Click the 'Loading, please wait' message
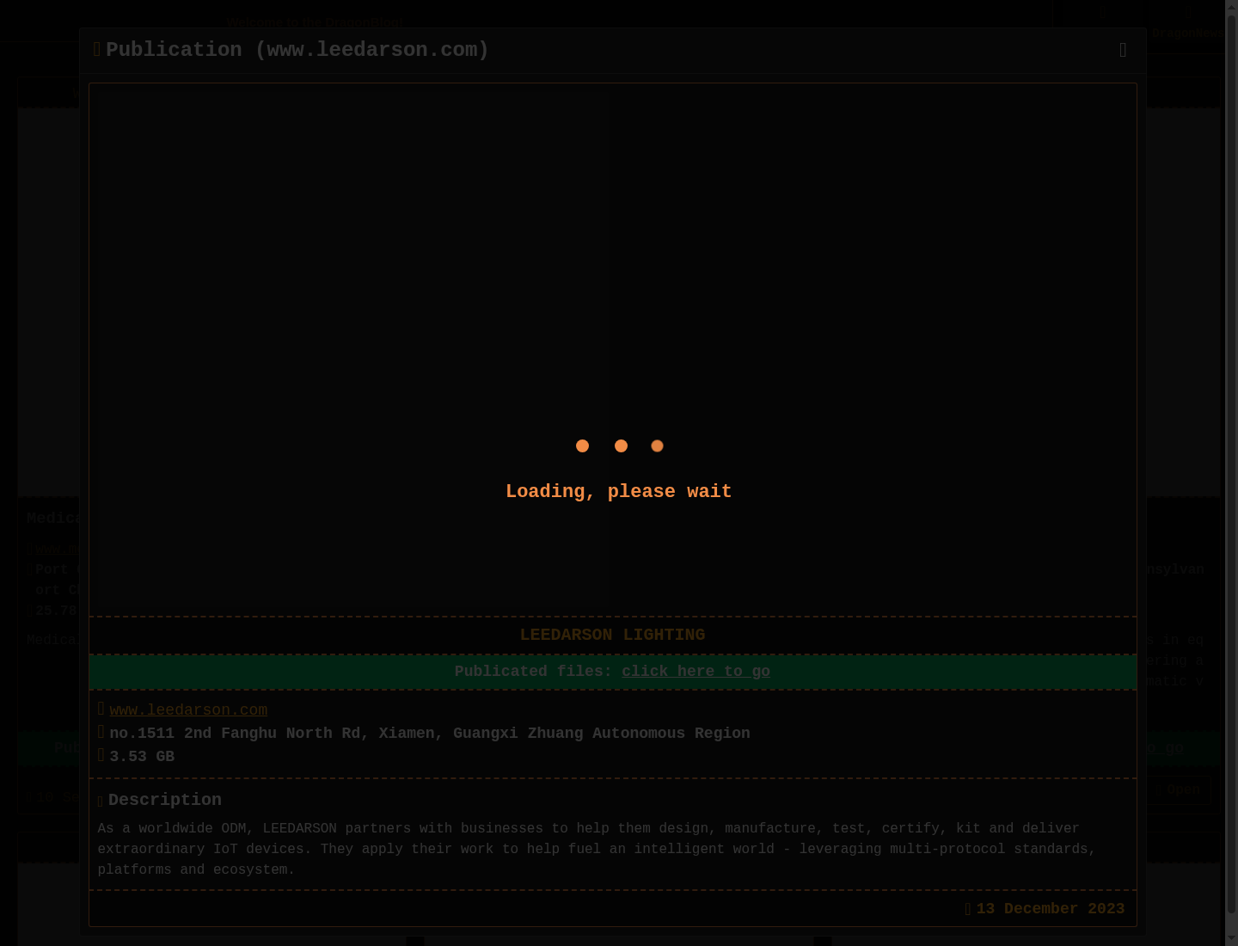Viewport: 1238px width, 946px height. point(619,492)
